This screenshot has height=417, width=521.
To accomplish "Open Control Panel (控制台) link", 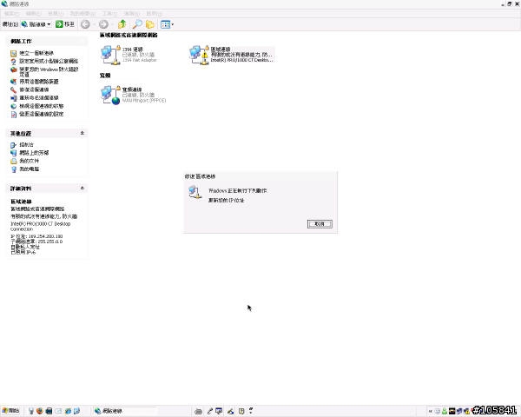I will pos(26,145).
